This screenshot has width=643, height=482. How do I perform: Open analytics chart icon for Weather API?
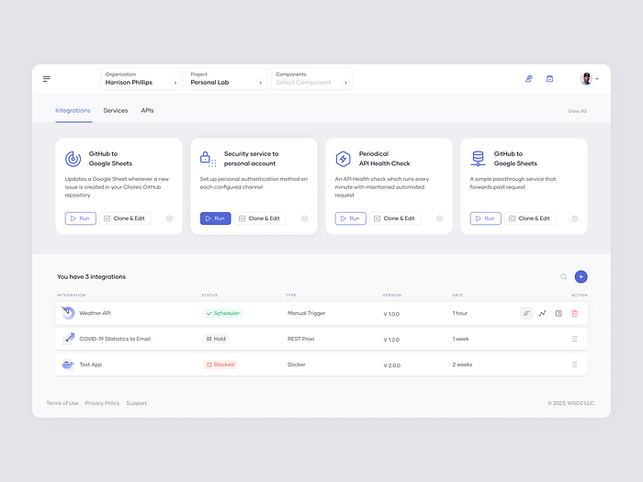542,314
